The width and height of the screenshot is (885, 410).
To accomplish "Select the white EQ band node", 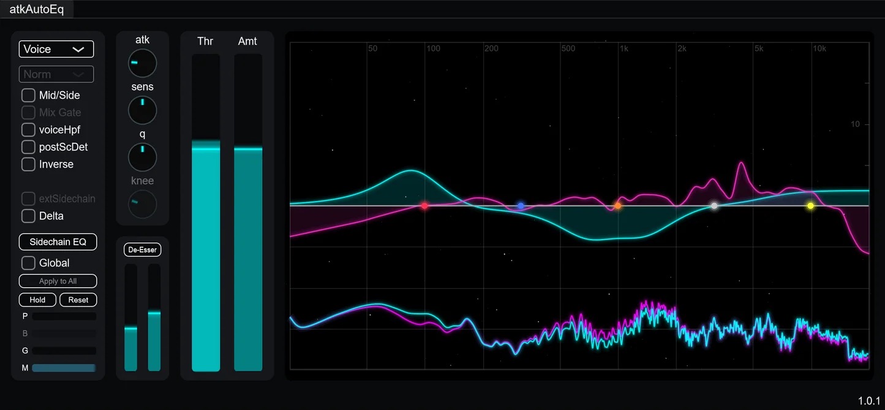I will click(714, 206).
